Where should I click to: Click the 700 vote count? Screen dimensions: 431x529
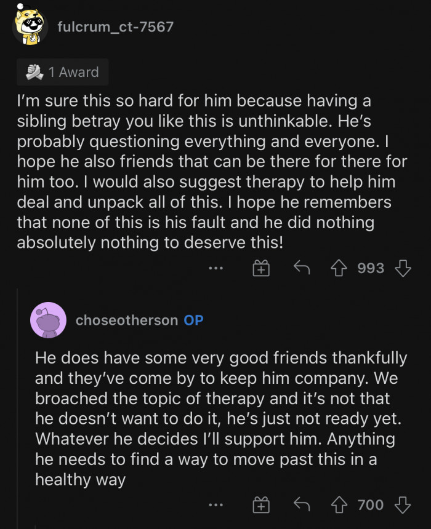click(371, 504)
